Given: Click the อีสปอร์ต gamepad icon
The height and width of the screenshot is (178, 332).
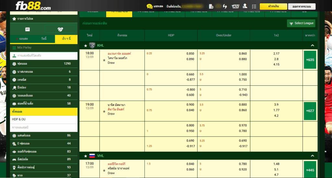Looking at the screenshot, I should (14, 160).
